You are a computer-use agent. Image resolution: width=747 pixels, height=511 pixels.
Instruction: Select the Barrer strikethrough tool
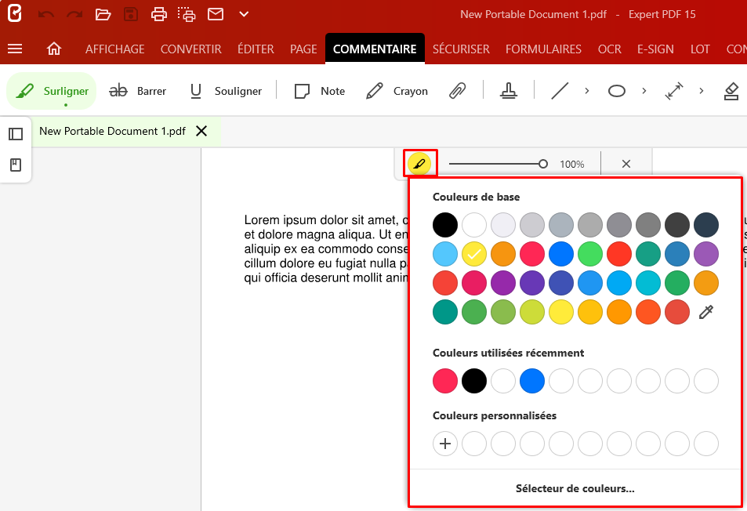click(x=138, y=91)
